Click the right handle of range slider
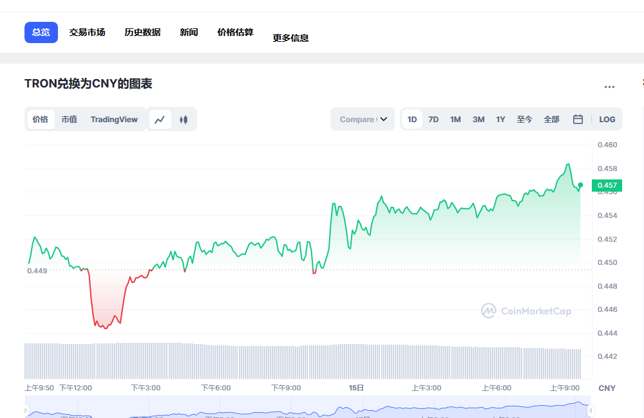The image size is (644, 418). [x=591, y=410]
